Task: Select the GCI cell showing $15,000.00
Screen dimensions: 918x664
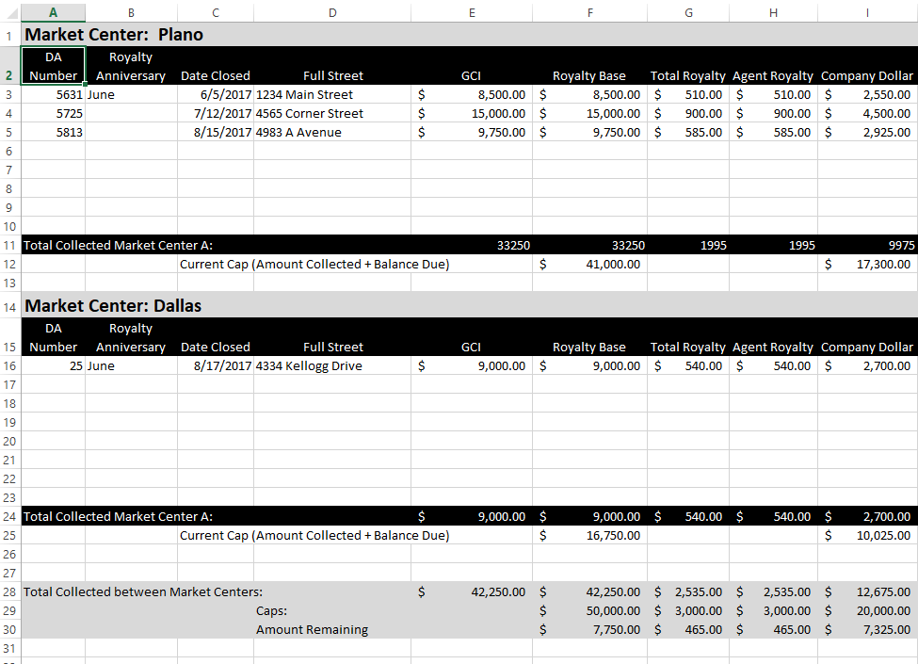Action: pos(471,113)
